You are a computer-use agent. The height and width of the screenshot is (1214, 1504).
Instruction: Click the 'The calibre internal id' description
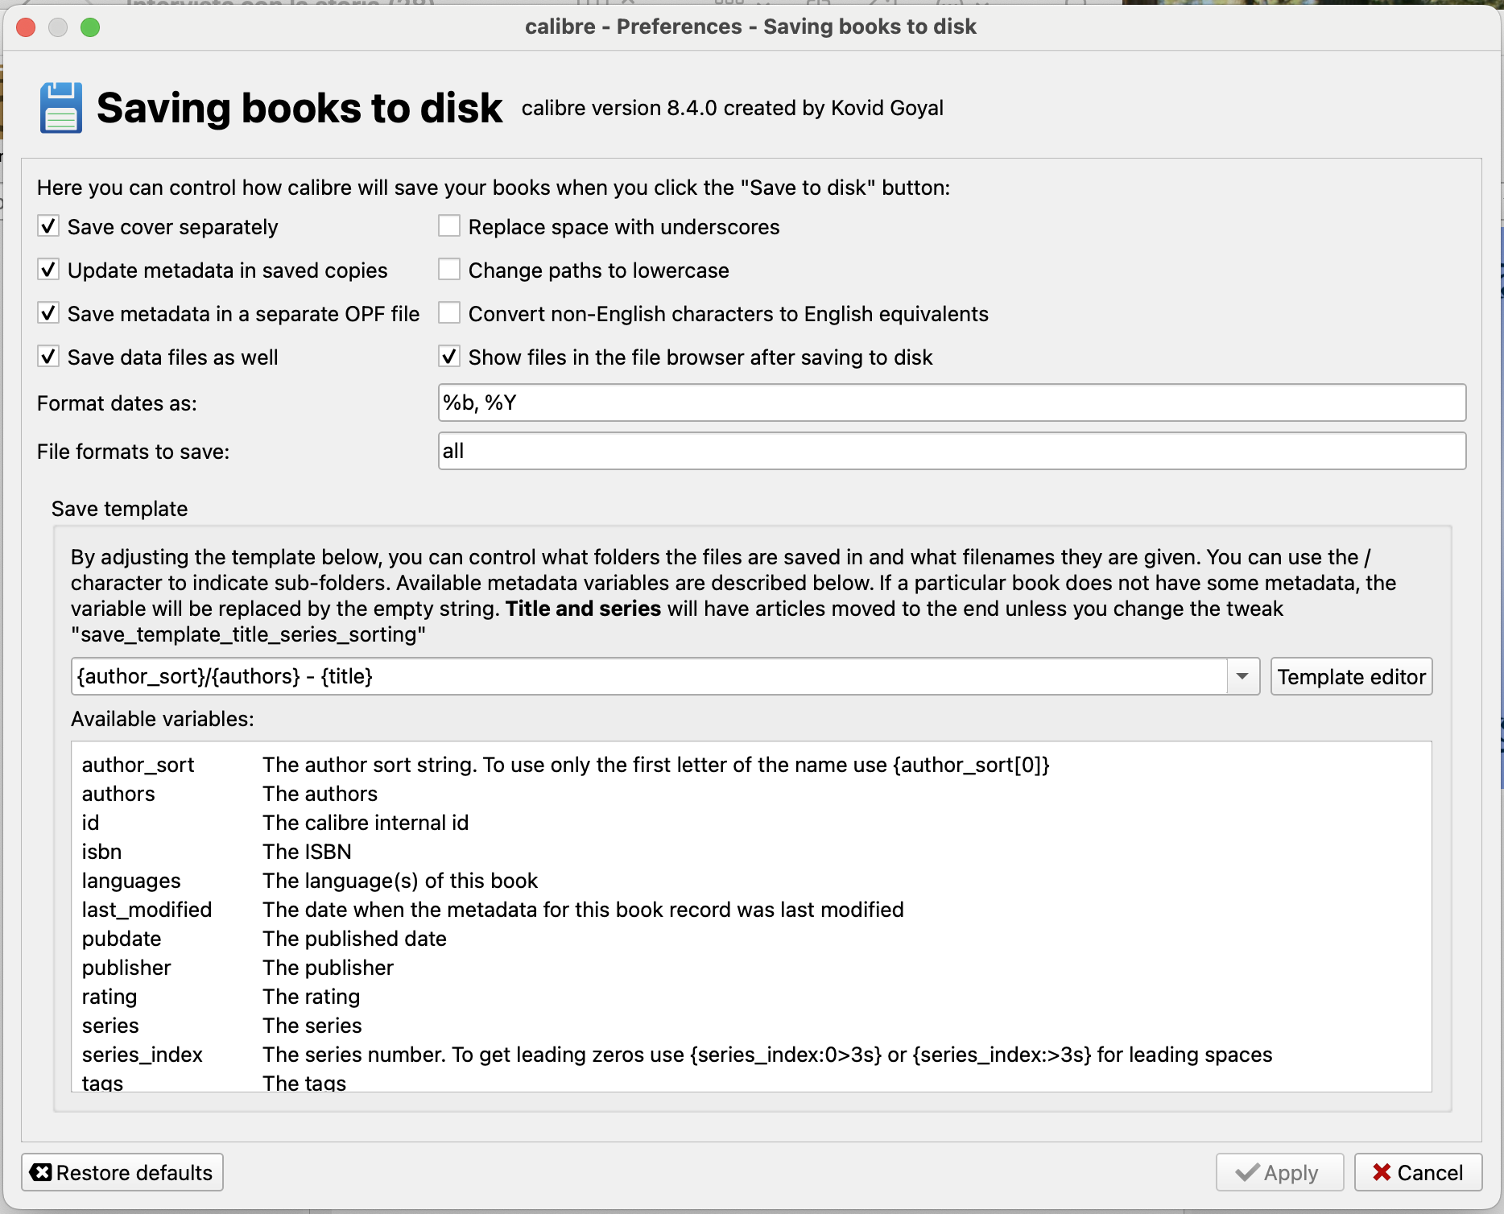[x=366, y=823]
